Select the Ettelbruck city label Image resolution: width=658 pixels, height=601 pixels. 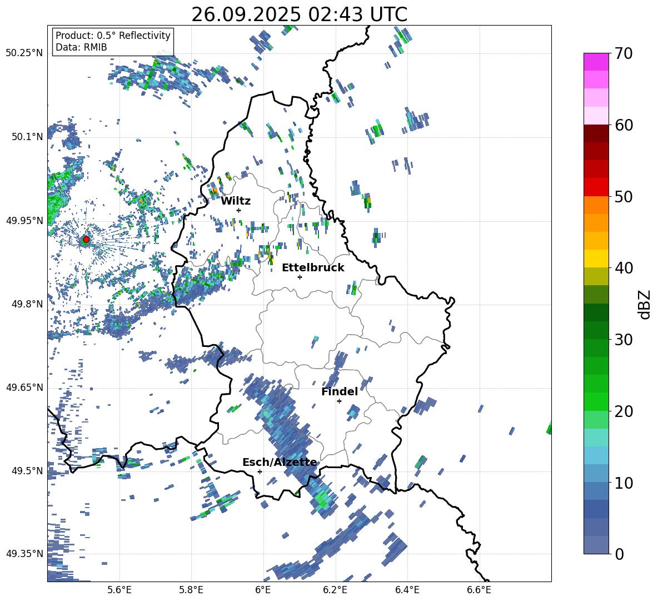[x=313, y=267]
